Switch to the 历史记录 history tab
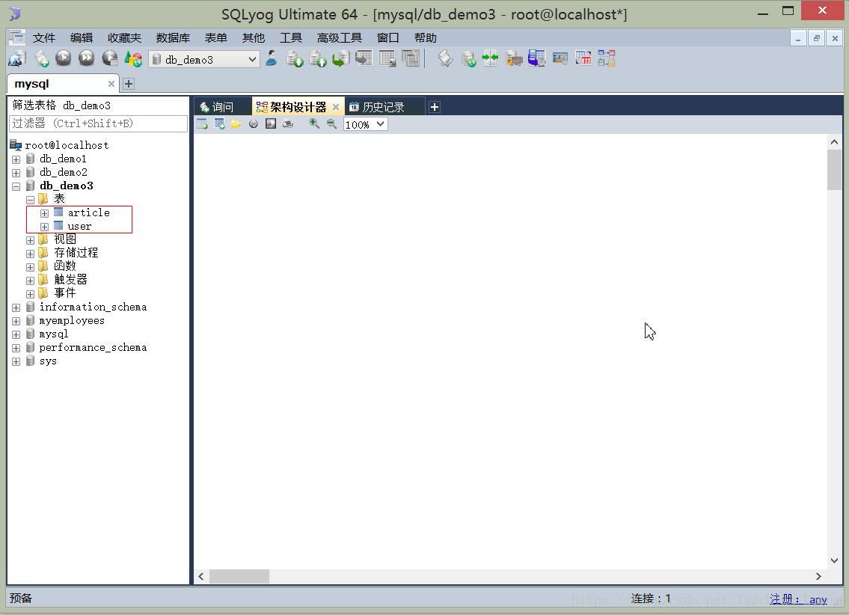The width and height of the screenshot is (849, 615). 383,107
